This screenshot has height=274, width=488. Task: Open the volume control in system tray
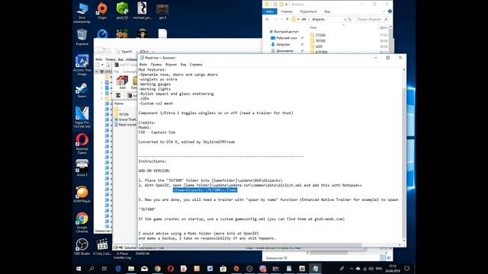click(x=371, y=269)
